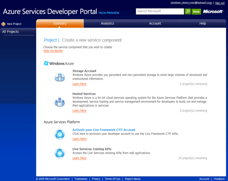This screenshot has width=228, height=181.
Task: Click the Project breadcrumb link
Action: pyautogui.click(x=50, y=40)
